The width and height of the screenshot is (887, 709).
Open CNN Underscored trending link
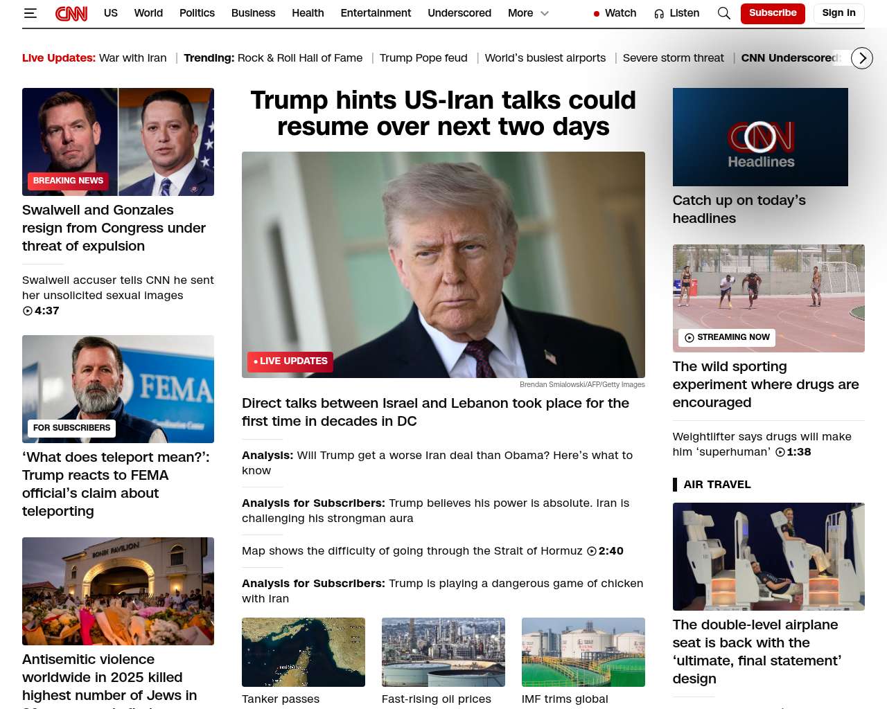791,58
